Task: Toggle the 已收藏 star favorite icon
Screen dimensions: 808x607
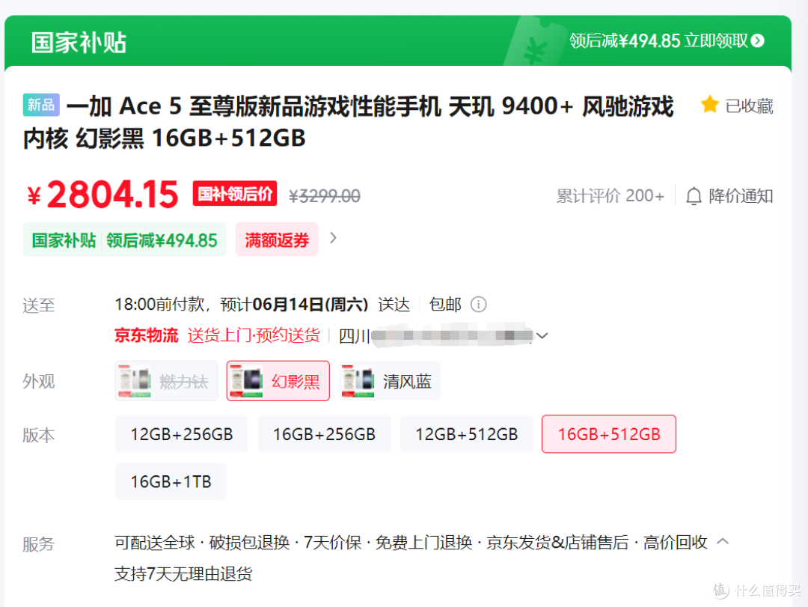Action: (x=709, y=105)
